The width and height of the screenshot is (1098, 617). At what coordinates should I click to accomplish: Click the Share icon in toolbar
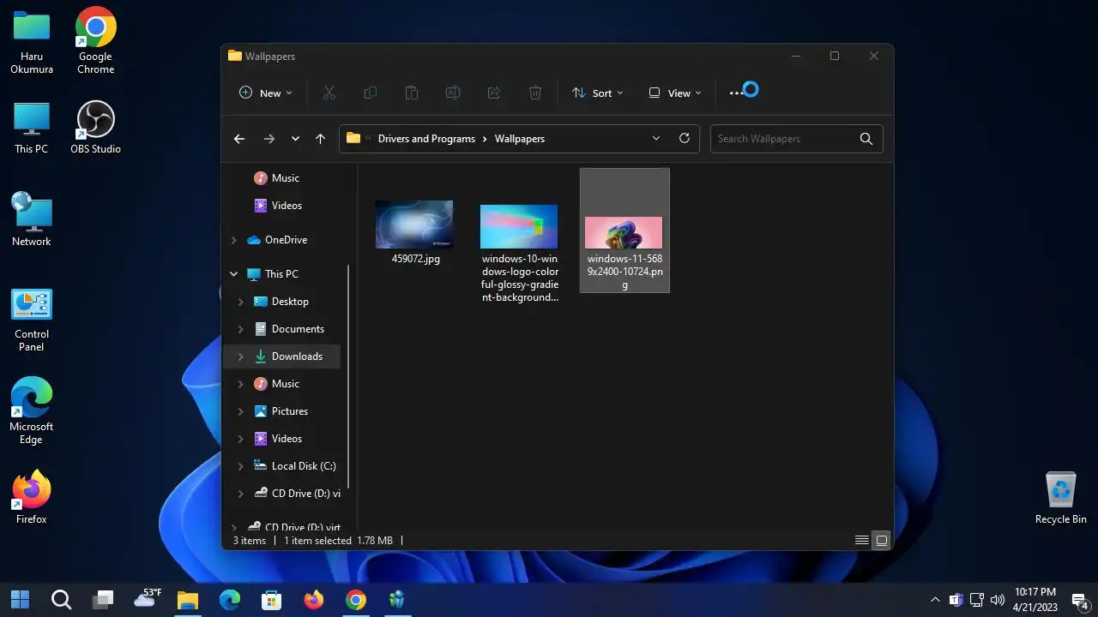pos(493,93)
